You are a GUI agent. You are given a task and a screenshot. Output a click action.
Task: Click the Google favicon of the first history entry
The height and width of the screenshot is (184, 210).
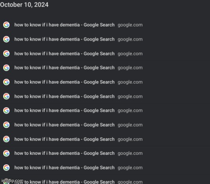click(x=6, y=25)
